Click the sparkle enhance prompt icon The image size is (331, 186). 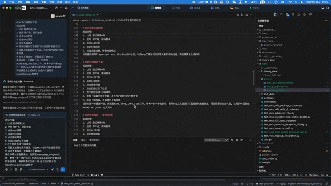[x=53, y=169]
